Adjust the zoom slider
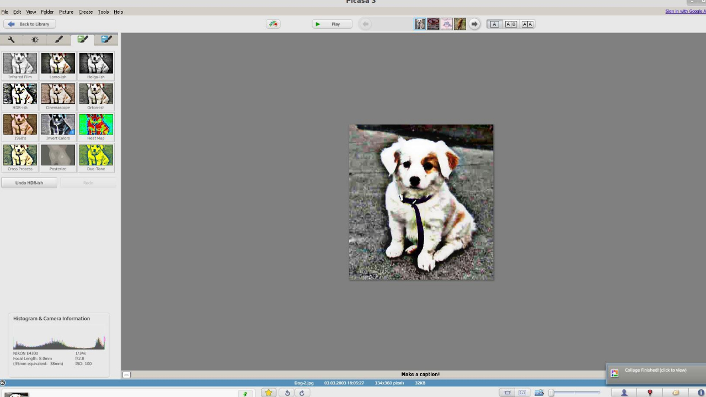706x397 pixels. pos(552,393)
